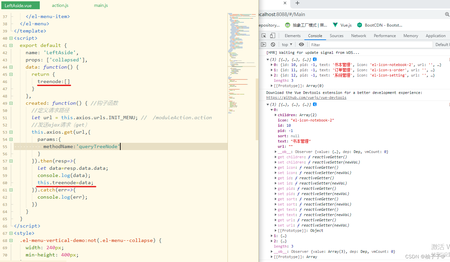Expand item 2 with text 系统管理

[x=272, y=76]
